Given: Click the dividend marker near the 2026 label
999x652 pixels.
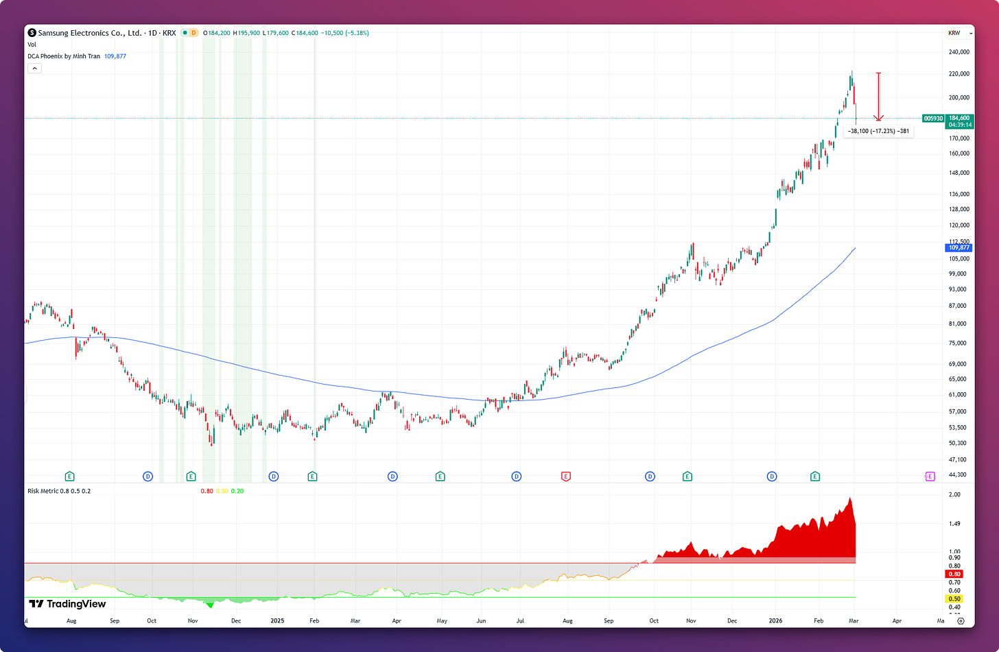Looking at the screenshot, I should pos(772,476).
